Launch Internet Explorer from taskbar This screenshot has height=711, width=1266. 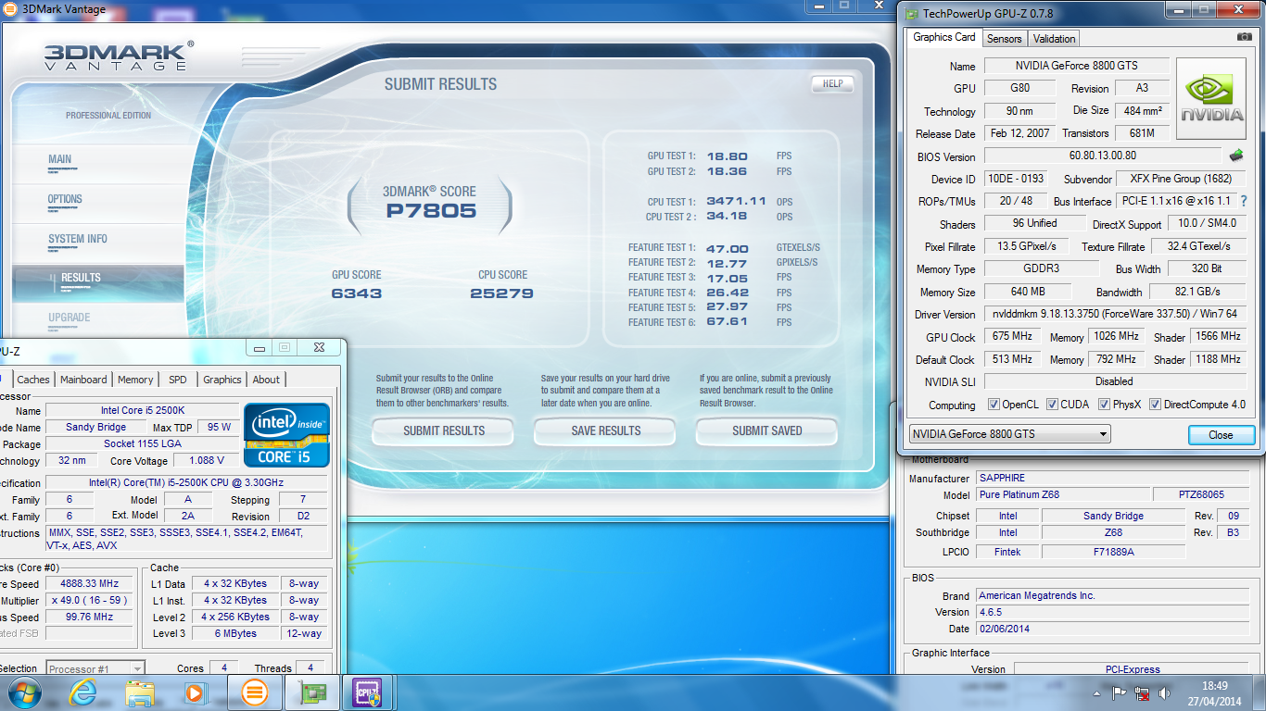[x=82, y=692]
